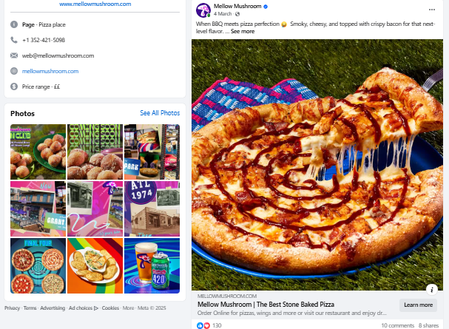The image size is (449, 329).
Task: Click the email envelope icon
Action: tap(14, 55)
